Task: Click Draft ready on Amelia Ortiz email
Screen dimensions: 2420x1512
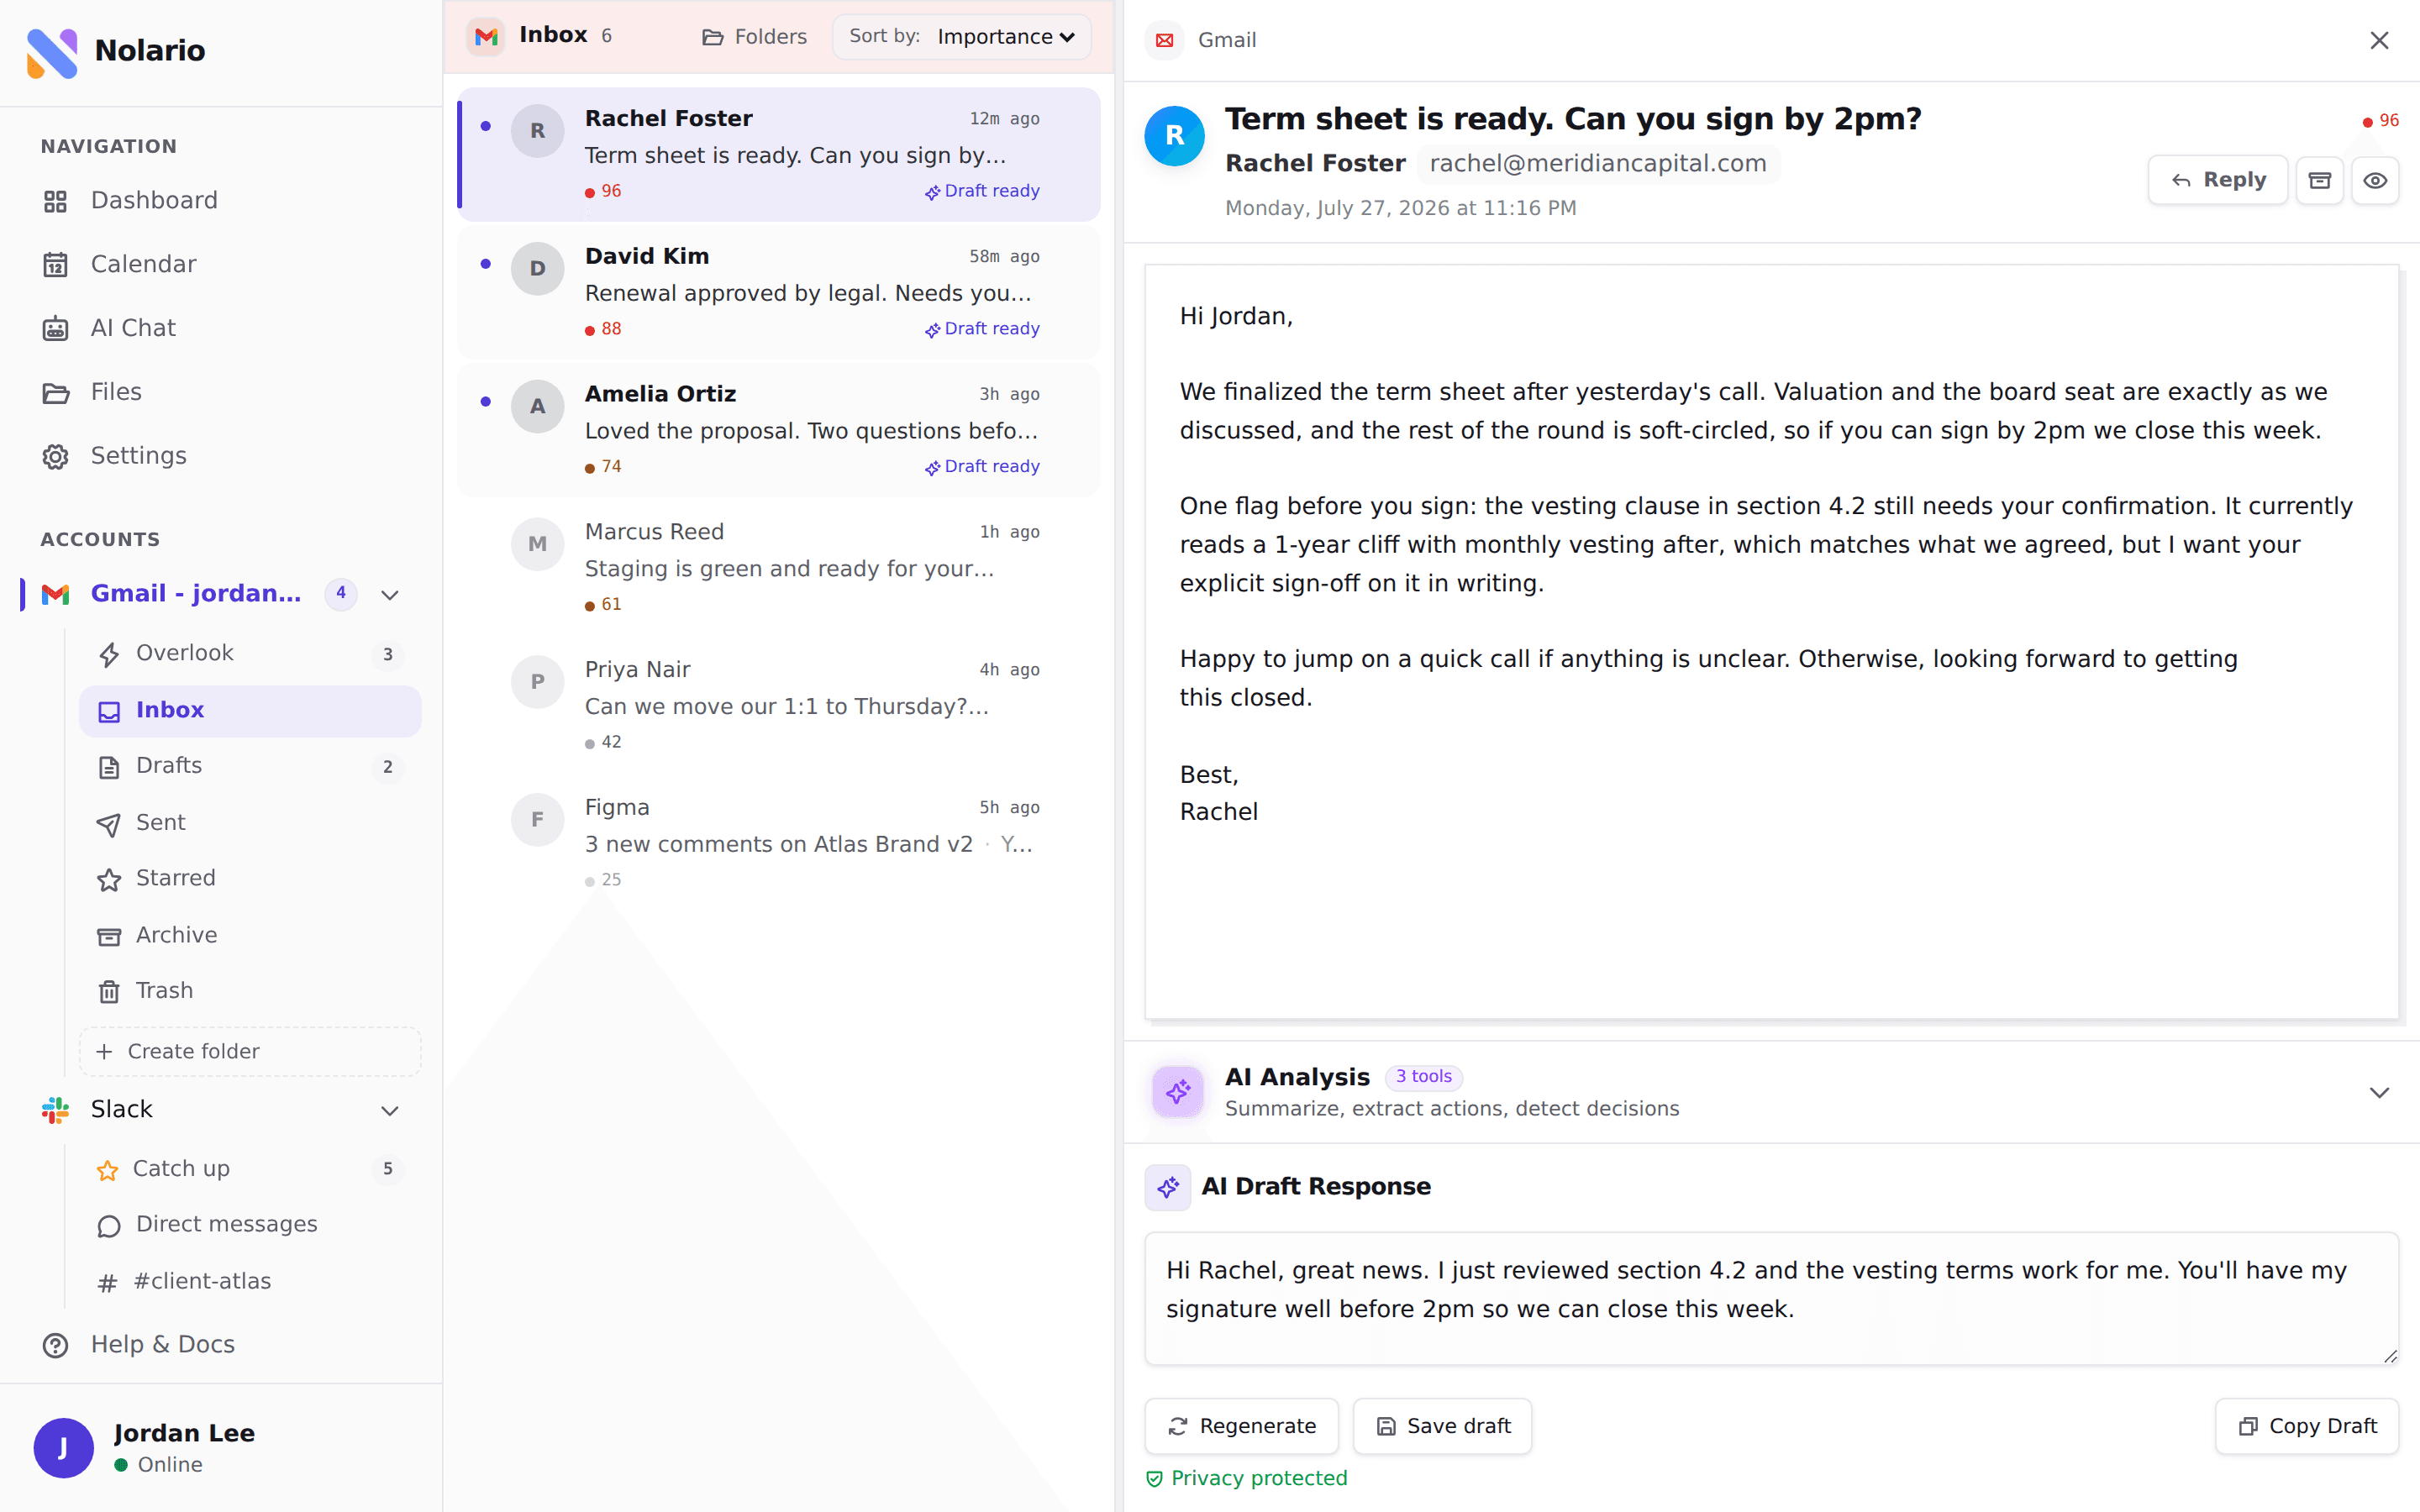Action: (982, 467)
